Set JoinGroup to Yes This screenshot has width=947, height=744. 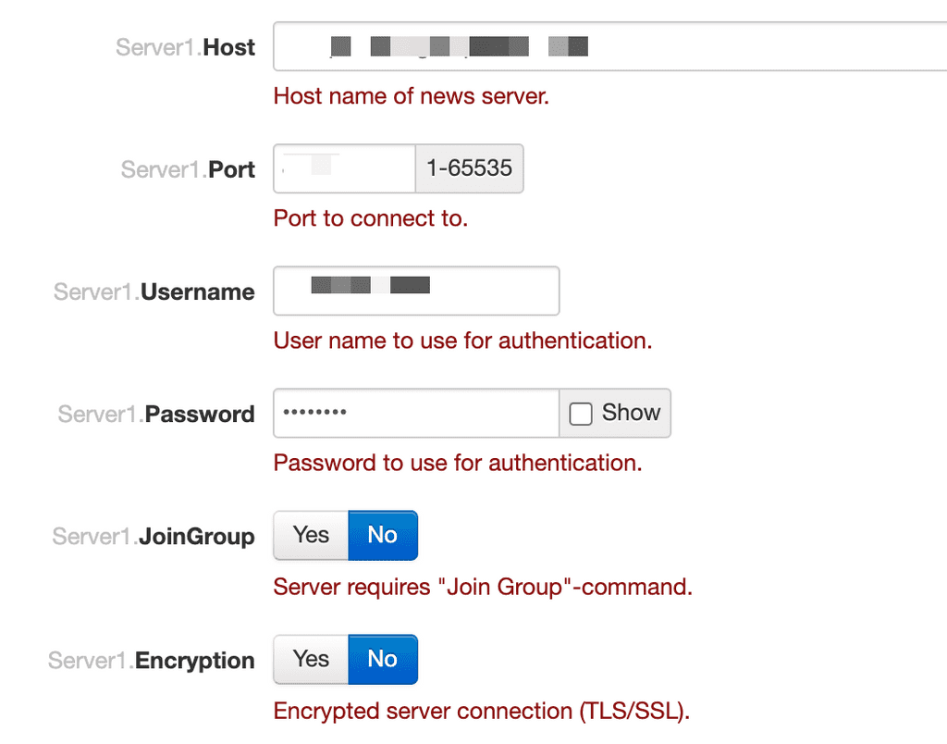pyautogui.click(x=311, y=535)
